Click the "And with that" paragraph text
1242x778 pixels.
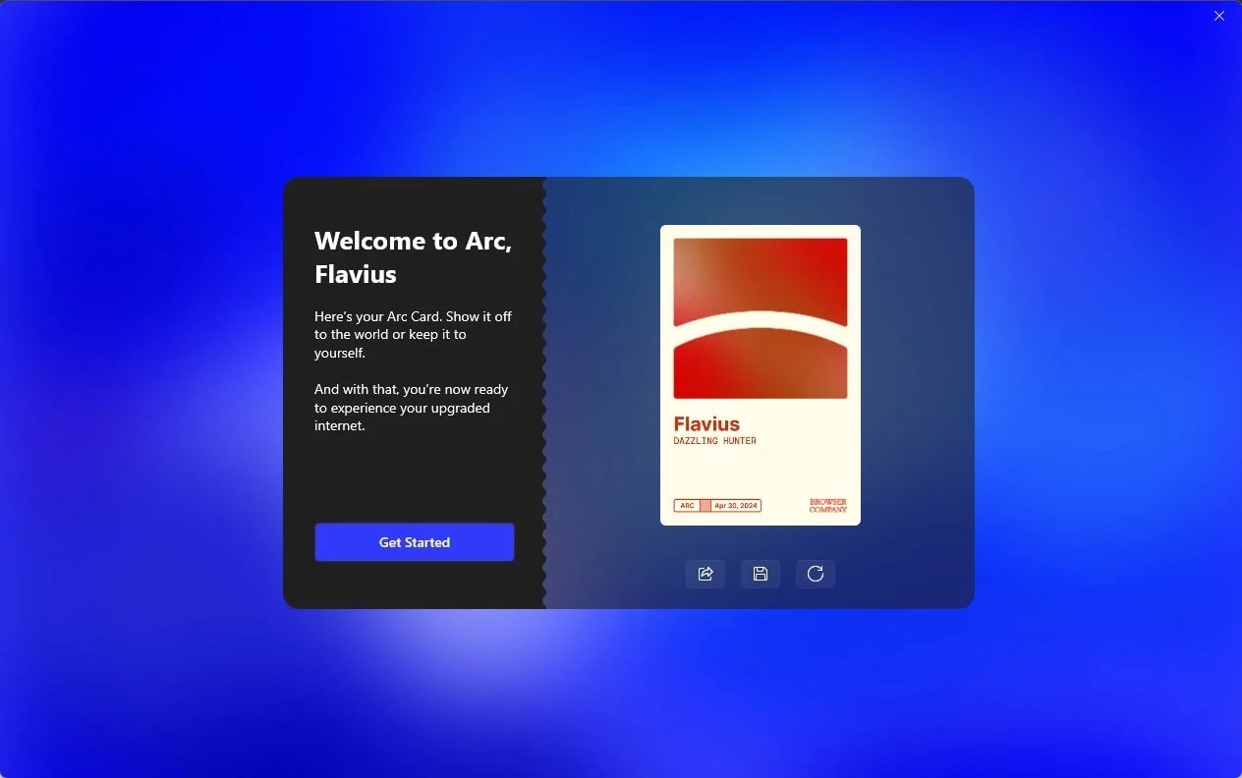click(x=411, y=408)
